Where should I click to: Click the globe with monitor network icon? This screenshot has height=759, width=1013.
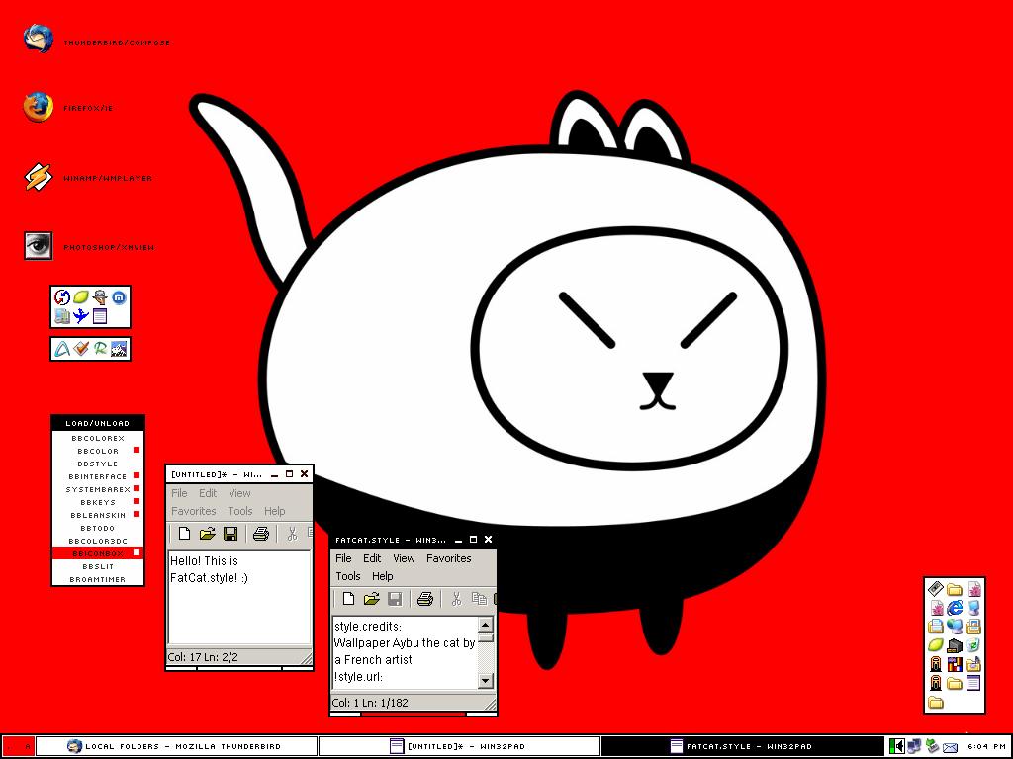tap(955, 626)
